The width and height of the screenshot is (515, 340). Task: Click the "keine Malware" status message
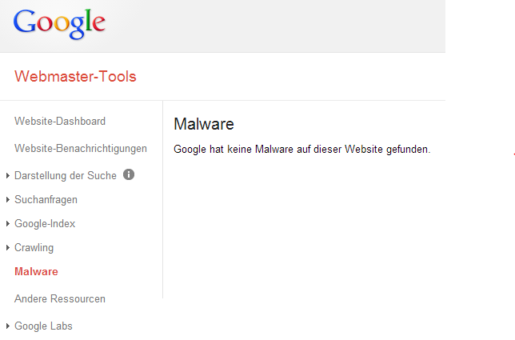pos(301,149)
